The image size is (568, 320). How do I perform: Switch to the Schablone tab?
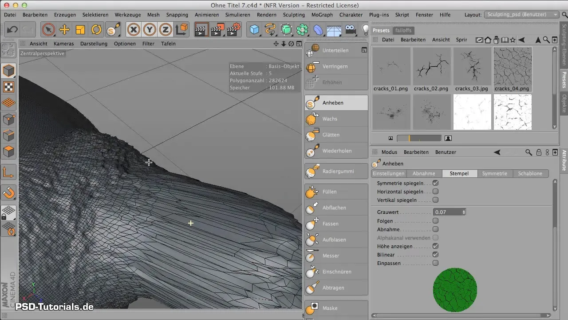pyautogui.click(x=530, y=173)
